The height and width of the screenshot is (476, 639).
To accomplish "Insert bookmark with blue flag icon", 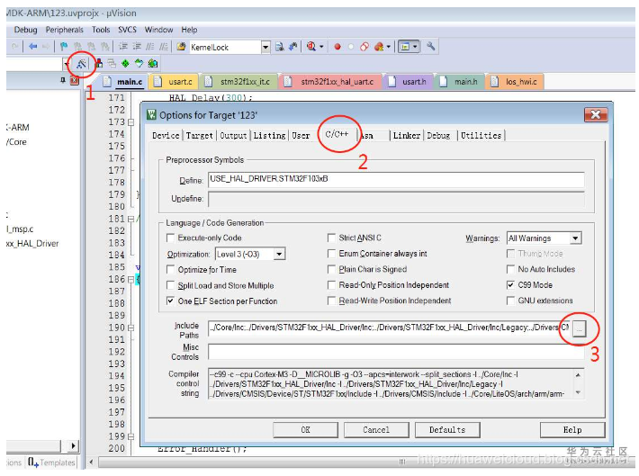I will pyautogui.click(x=63, y=47).
